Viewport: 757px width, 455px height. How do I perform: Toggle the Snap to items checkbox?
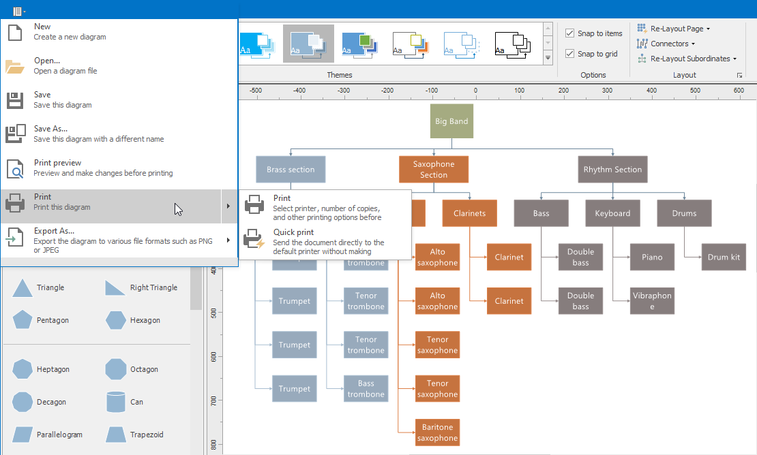click(x=570, y=33)
